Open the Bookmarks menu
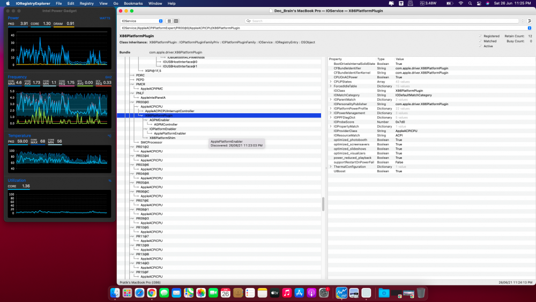Image resolution: width=536 pixels, height=302 pixels. (x=133, y=3)
